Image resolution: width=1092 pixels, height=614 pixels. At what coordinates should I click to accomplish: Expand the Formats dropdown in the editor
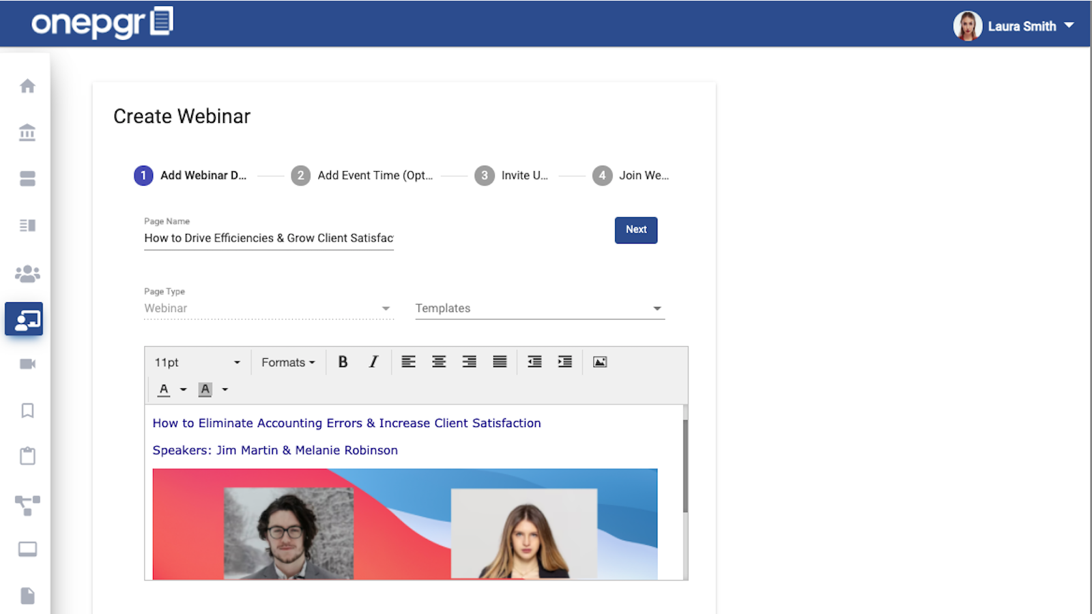pyautogui.click(x=287, y=362)
